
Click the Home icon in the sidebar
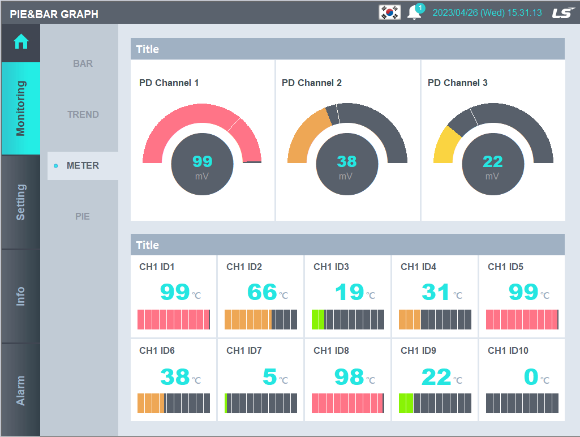coord(21,42)
